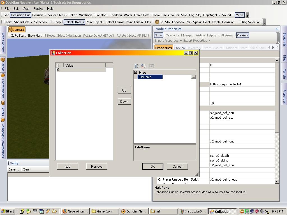Toggle the Music option in toolbar

pyautogui.click(x=239, y=15)
